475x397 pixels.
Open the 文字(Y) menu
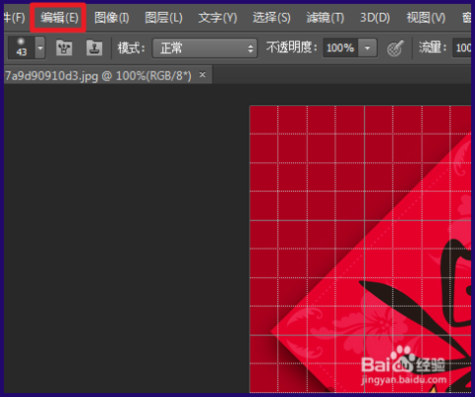pyautogui.click(x=218, y=18)
